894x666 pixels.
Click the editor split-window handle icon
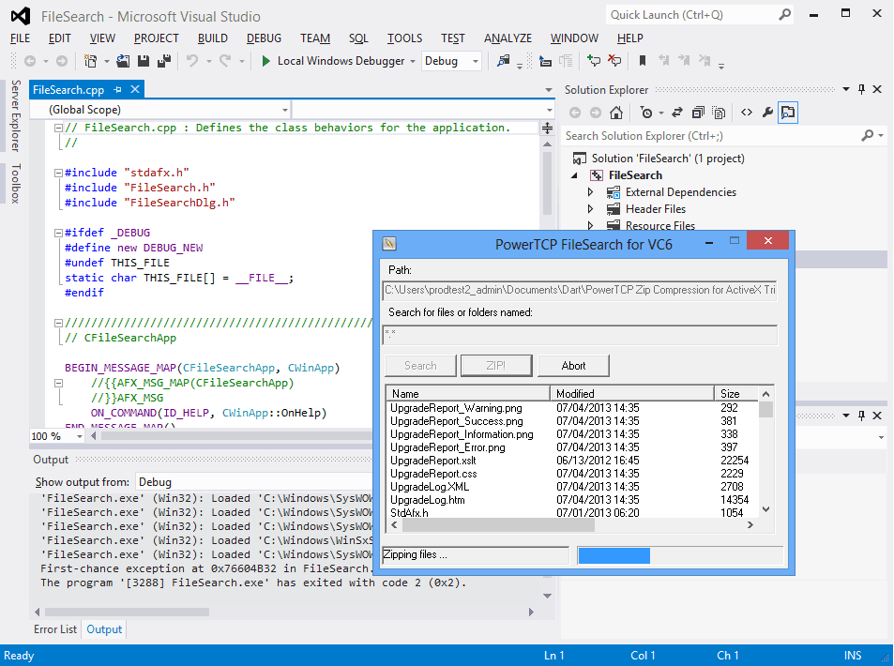(547, 129)
